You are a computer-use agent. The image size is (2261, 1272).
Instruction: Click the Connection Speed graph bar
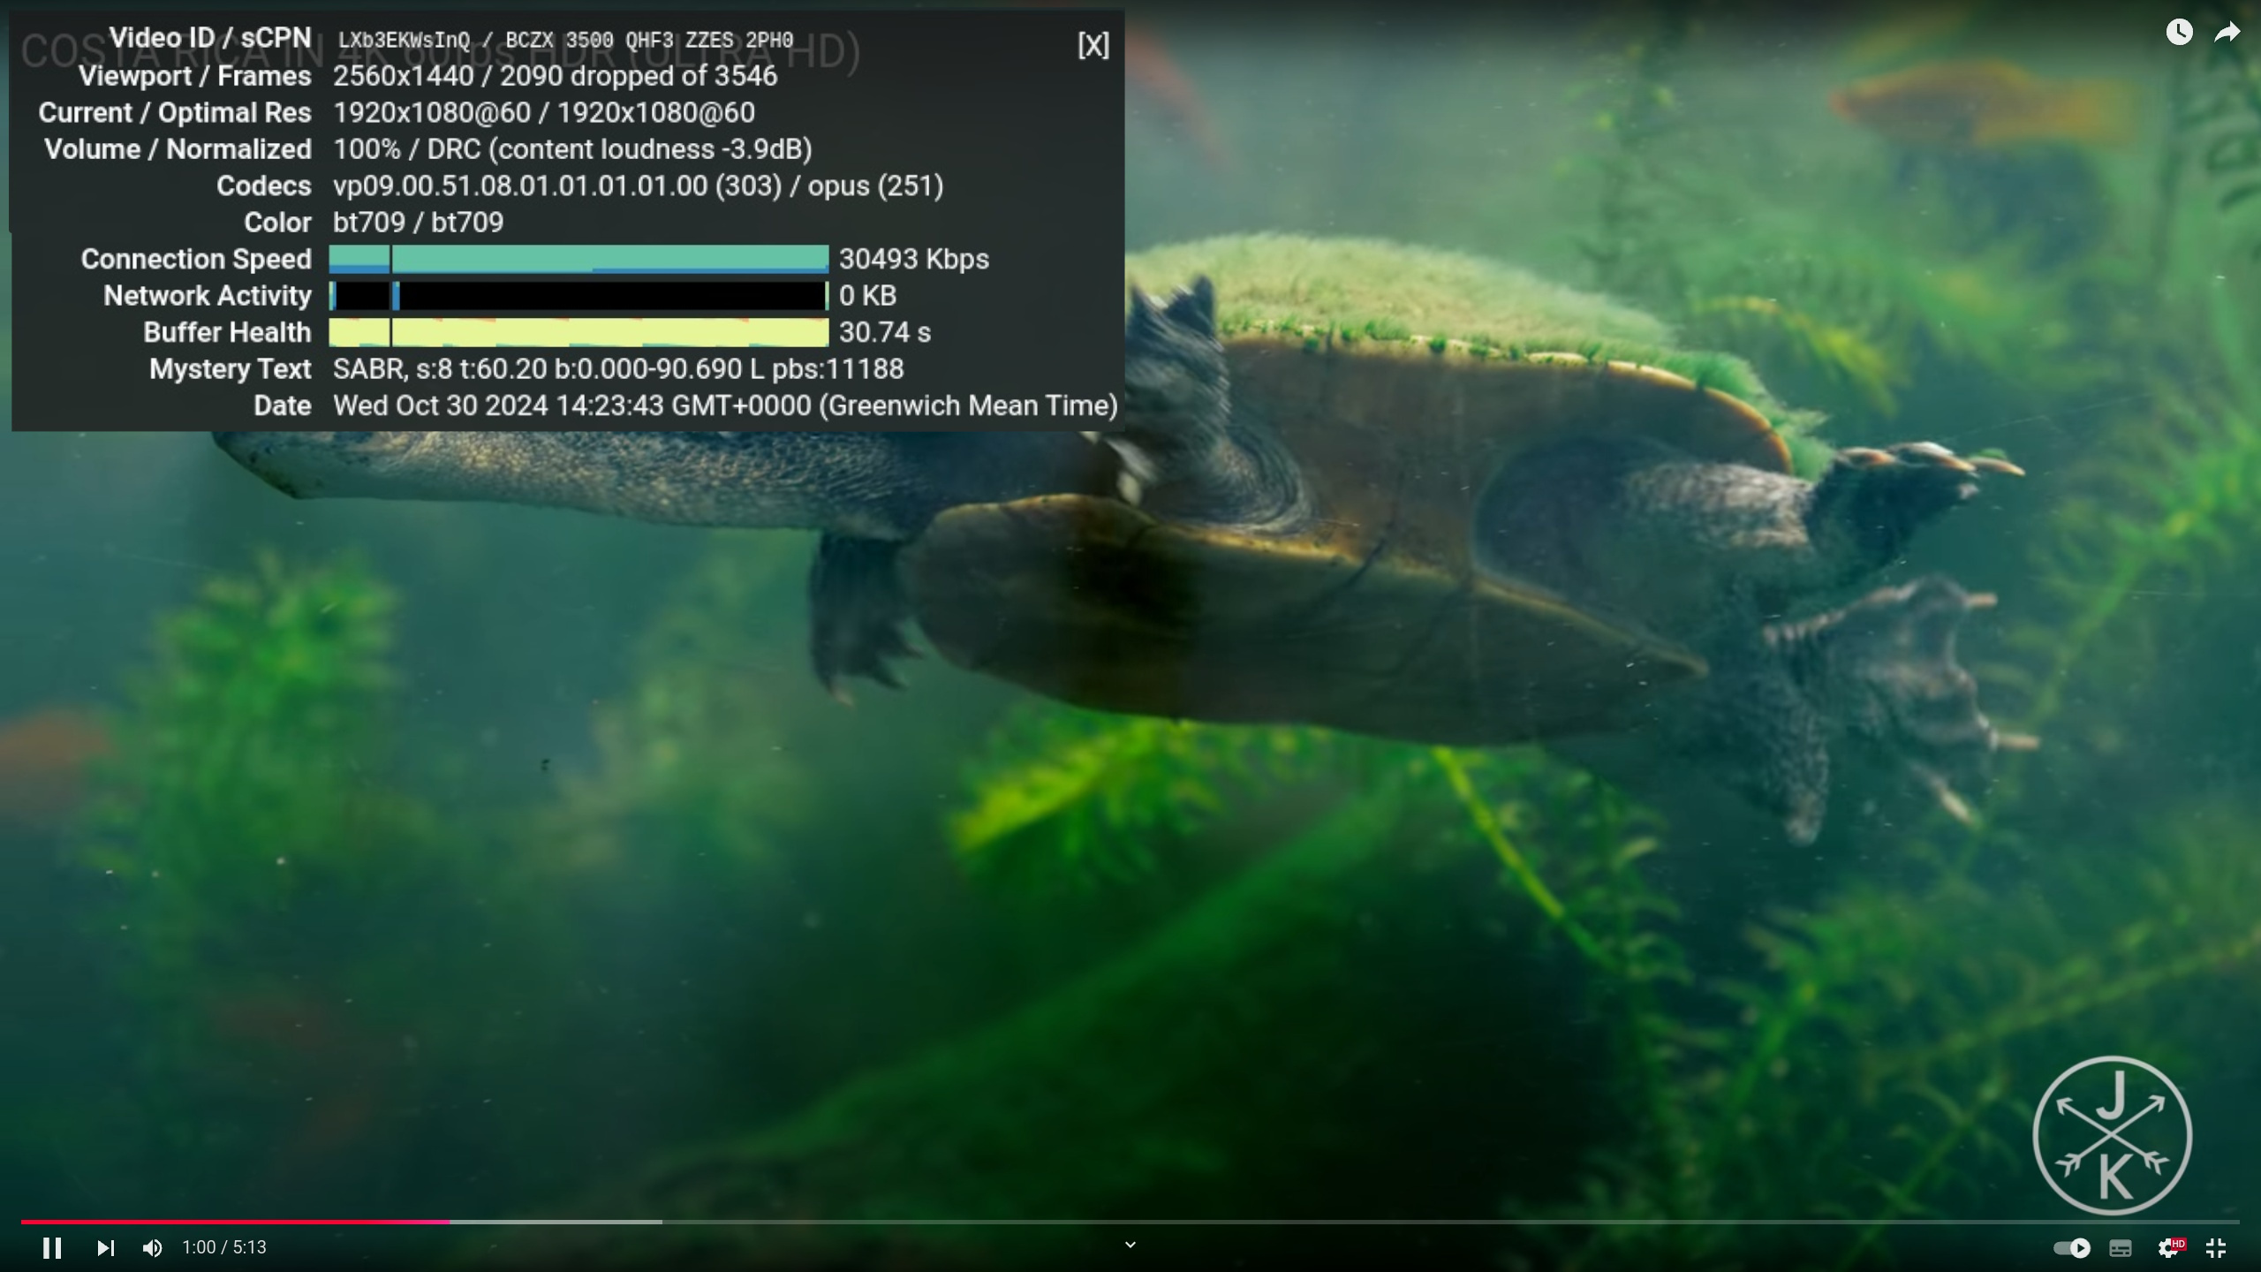pos(578,259)
